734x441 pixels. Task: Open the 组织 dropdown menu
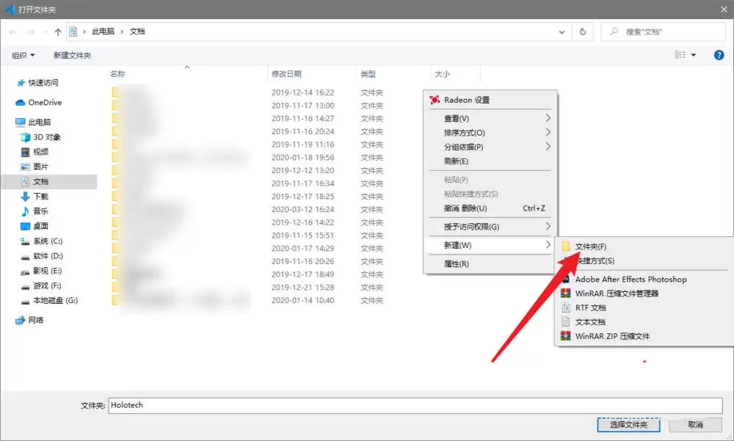[23, 55]
